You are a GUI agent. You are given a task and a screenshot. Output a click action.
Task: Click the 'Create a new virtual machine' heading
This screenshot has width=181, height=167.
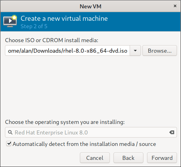(64, 19)
